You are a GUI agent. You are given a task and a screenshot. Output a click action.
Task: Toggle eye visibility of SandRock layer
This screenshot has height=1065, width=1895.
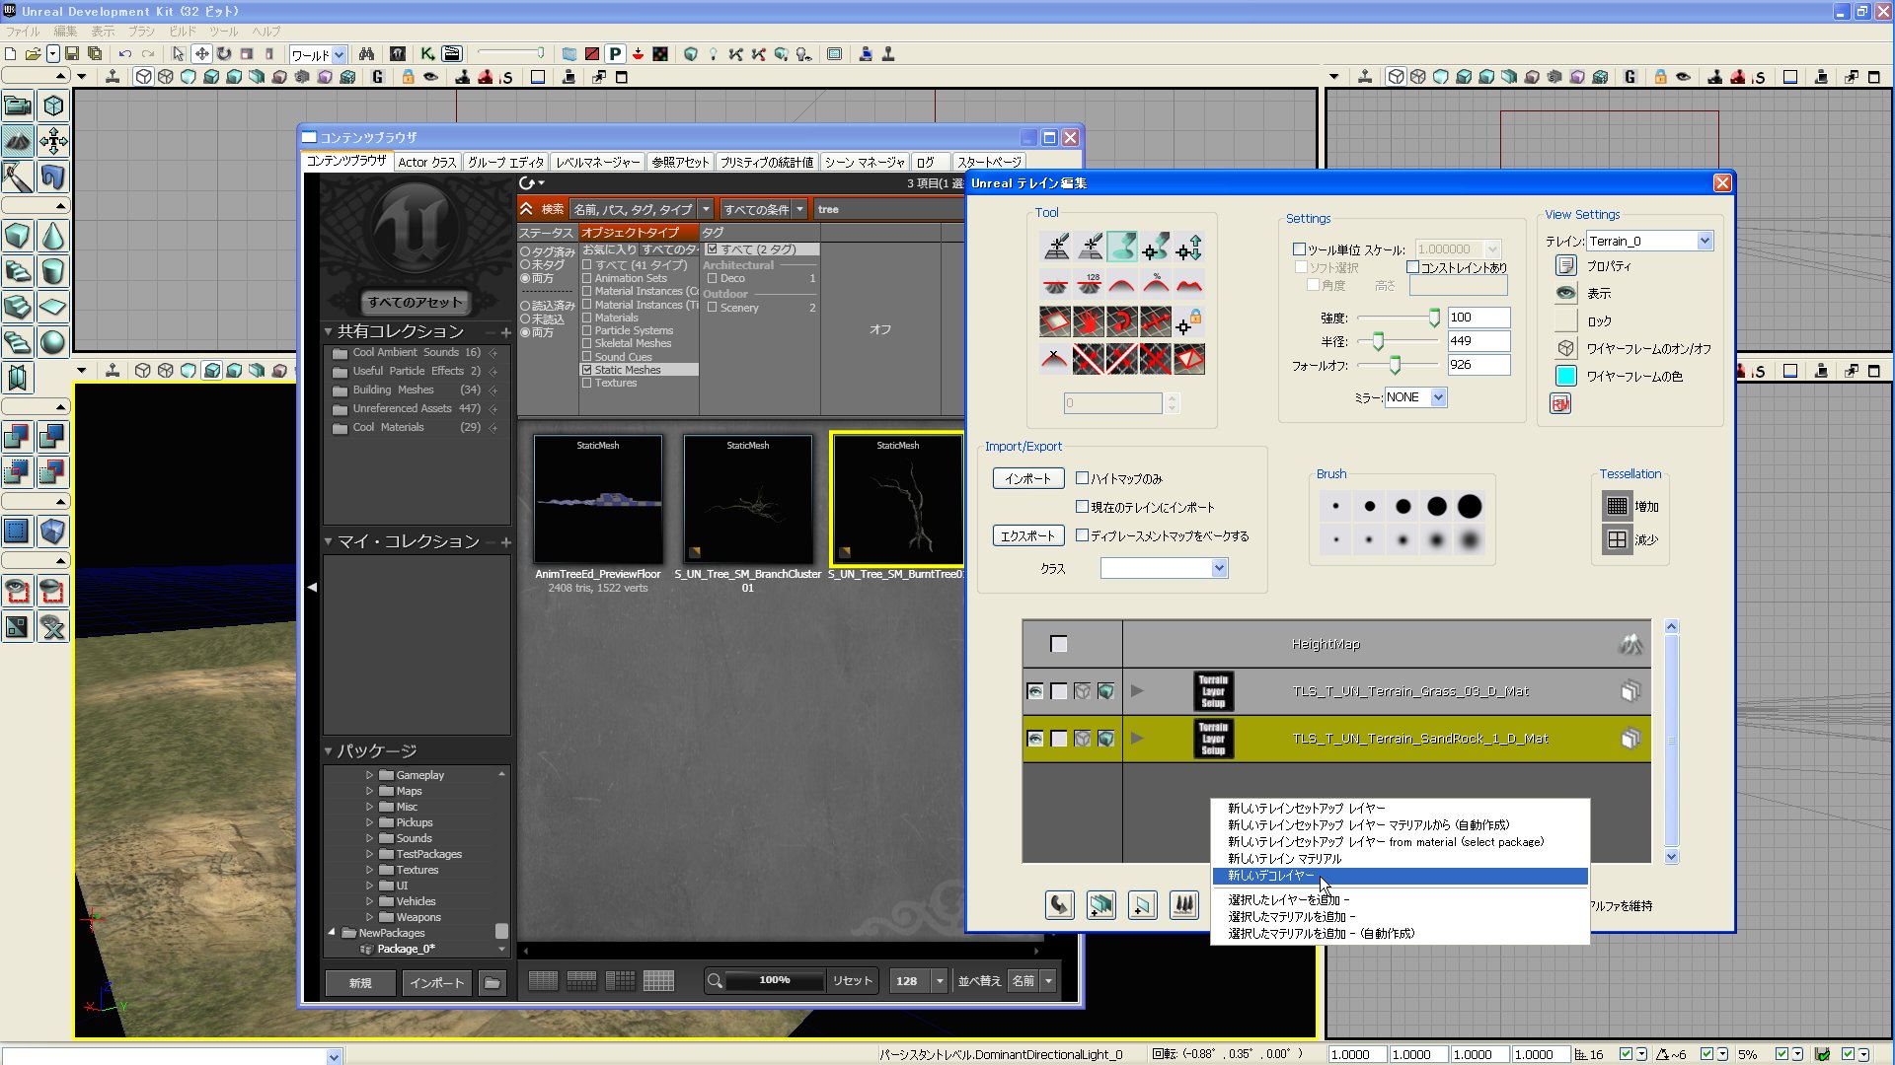click(1034, 739)
